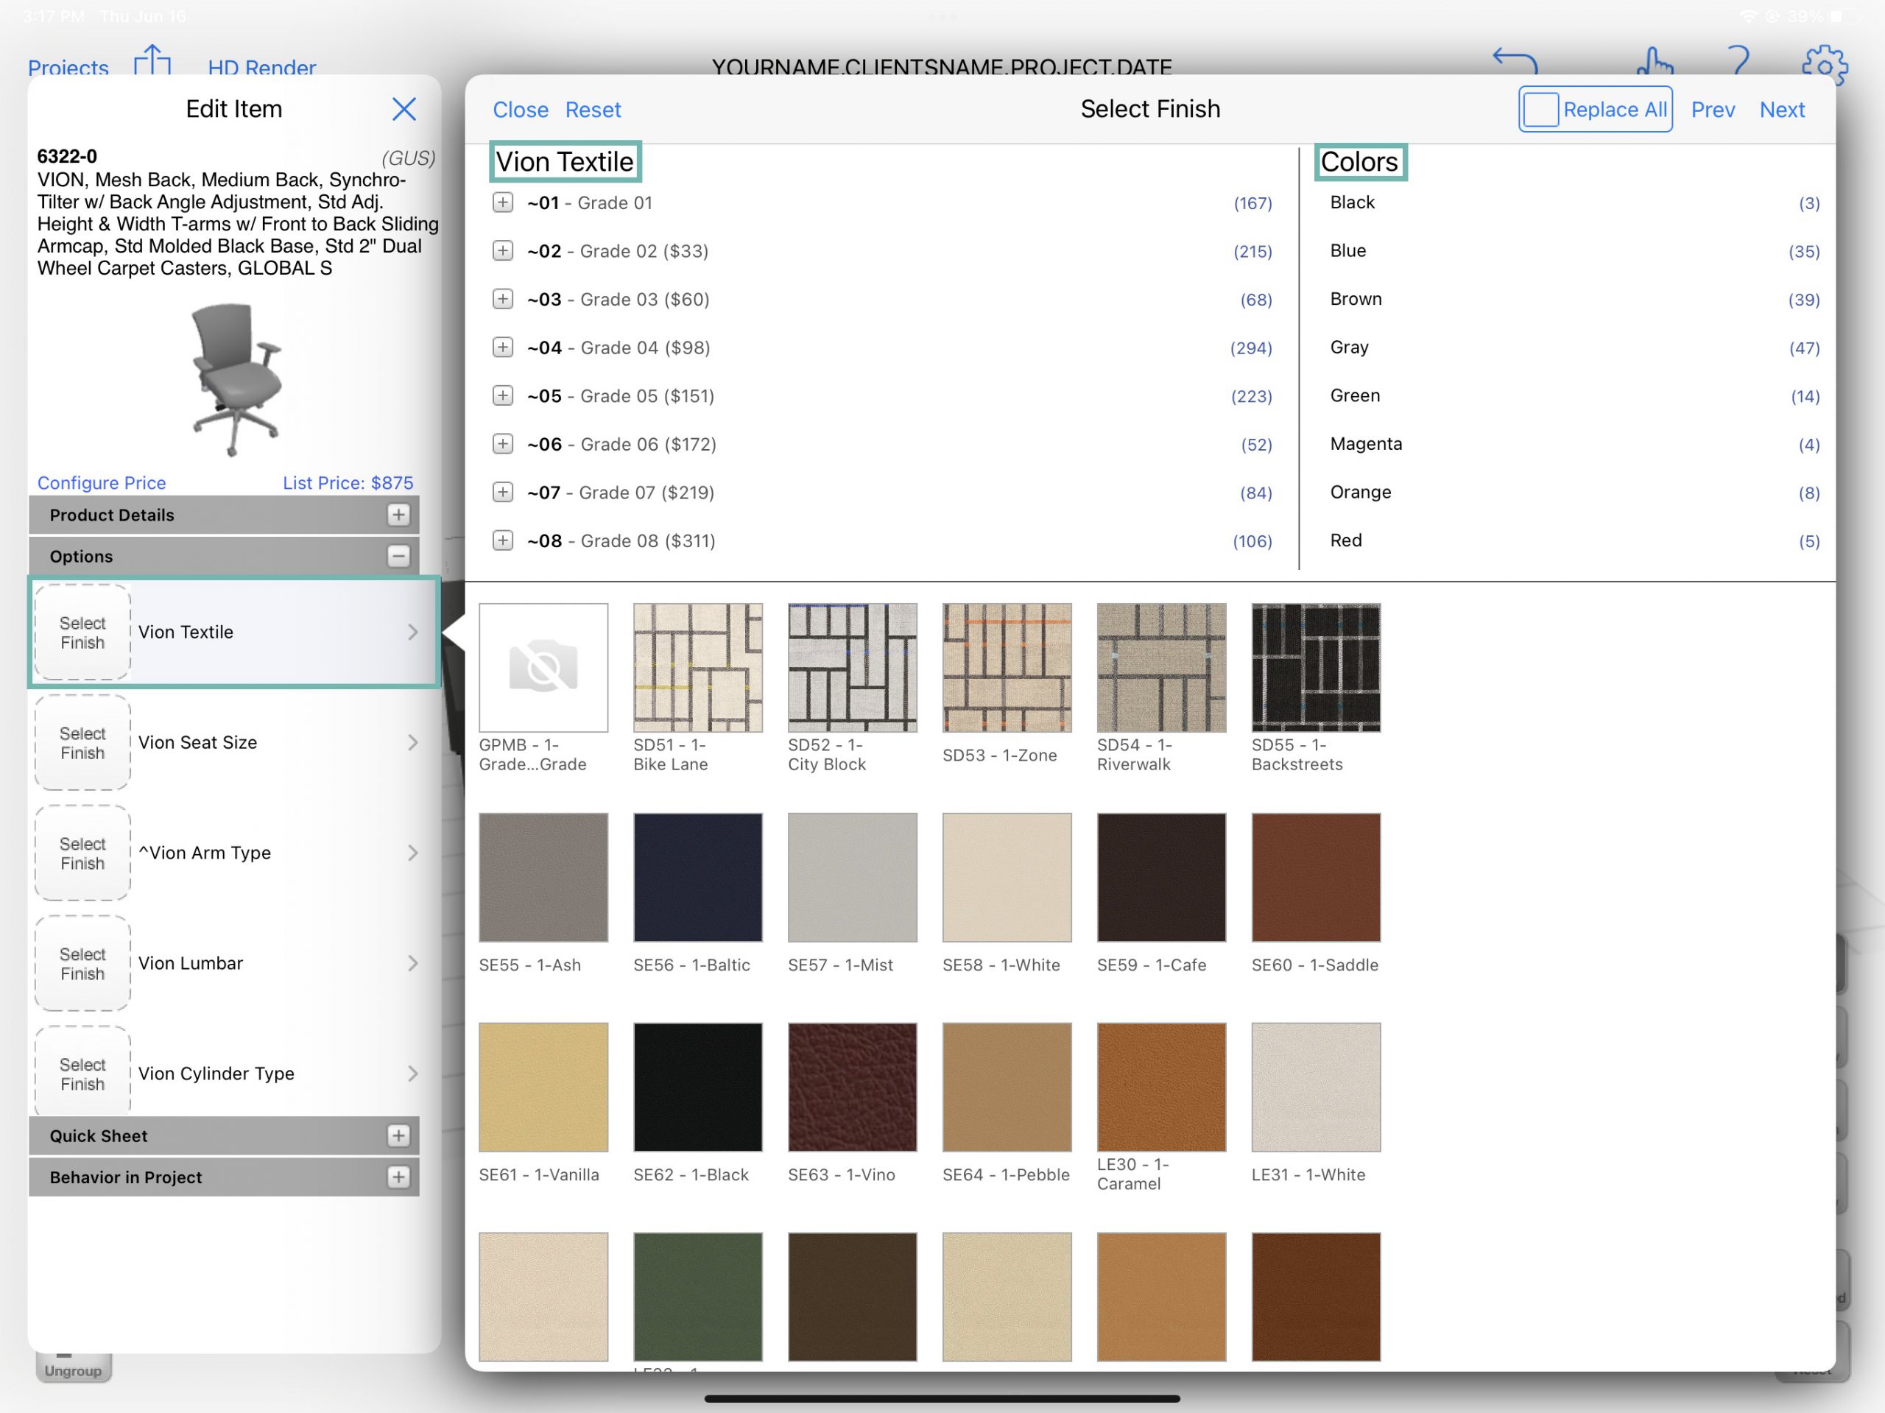The width and height of the screenshot is (1885, 1413).
Task: Choose SD53 1-Zone fabric swatch
Action: point(1007,668)
